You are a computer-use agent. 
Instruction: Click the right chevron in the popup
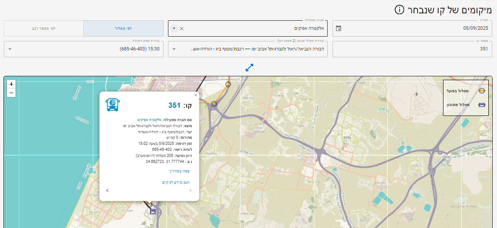(190, 190)
